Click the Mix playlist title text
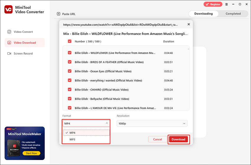The width and height of the screenshot is (251, 165). 125,34
